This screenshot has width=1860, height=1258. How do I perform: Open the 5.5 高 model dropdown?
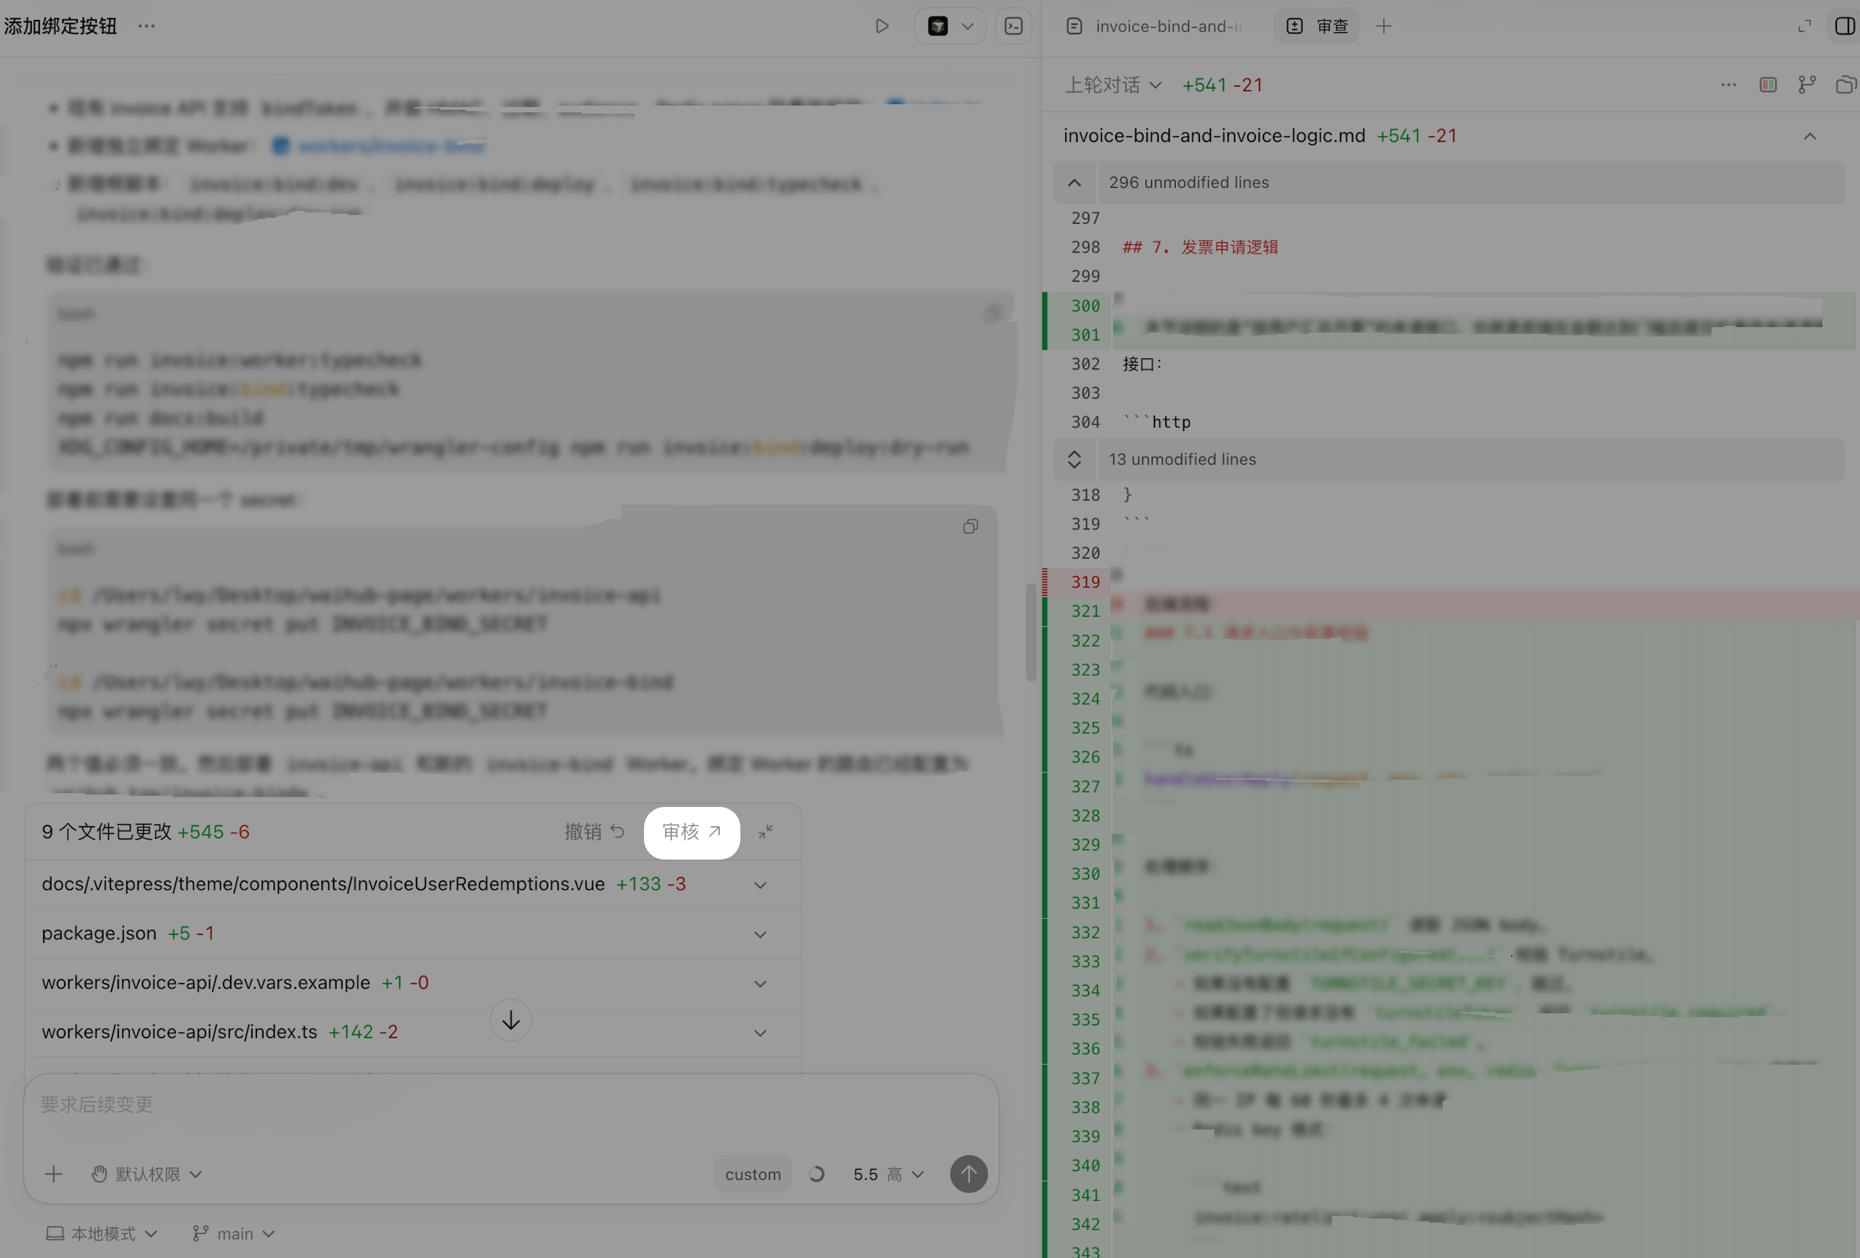pos(888,1174)
